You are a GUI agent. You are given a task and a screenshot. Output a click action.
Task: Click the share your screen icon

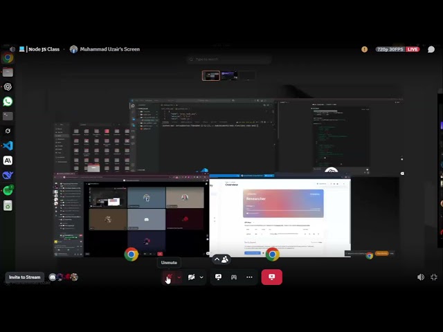coord(219,277)
